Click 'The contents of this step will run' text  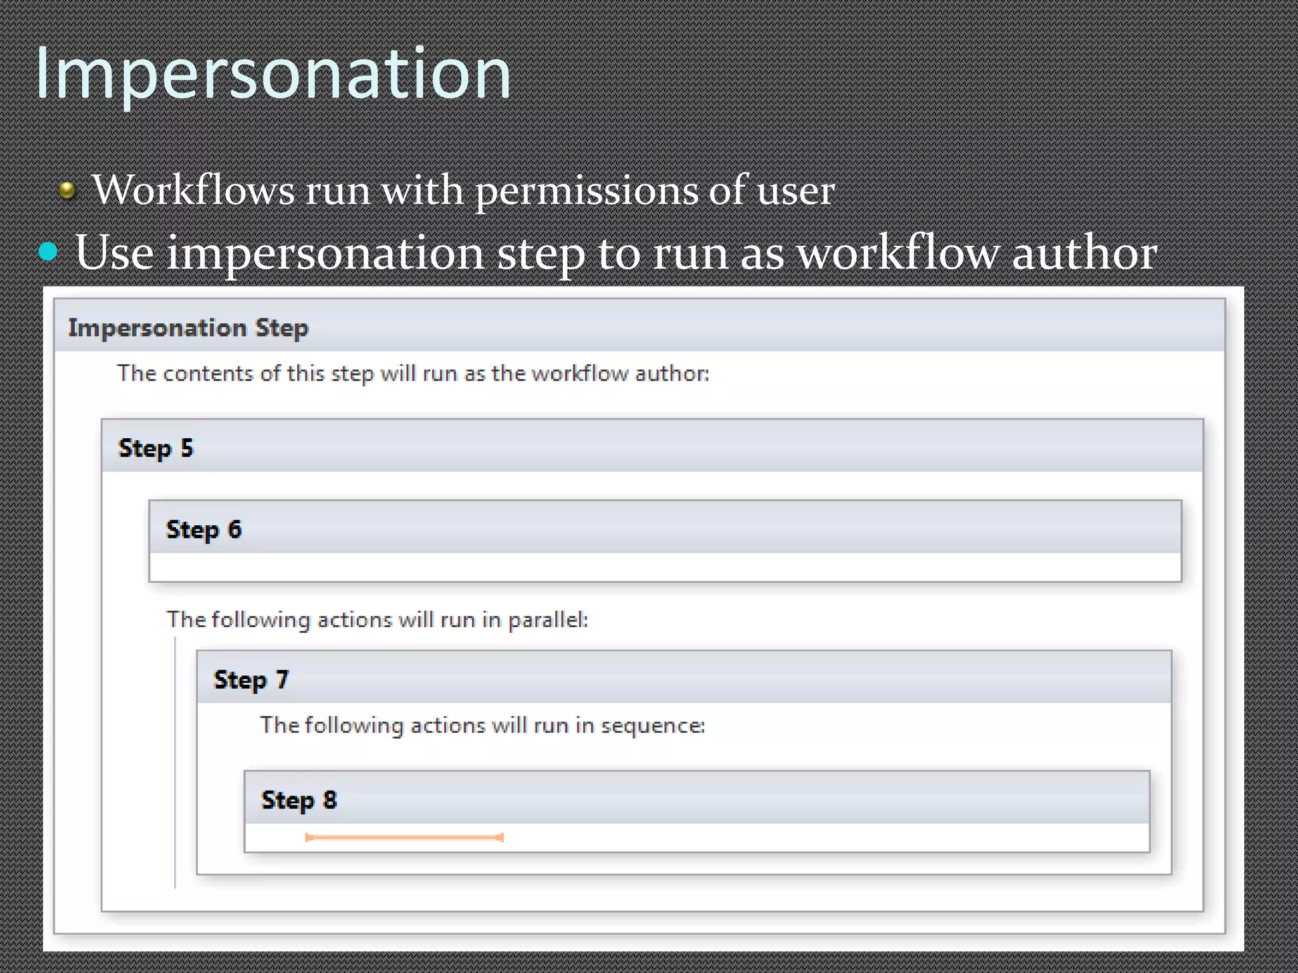pyautogui.click(x=413, y=373)
